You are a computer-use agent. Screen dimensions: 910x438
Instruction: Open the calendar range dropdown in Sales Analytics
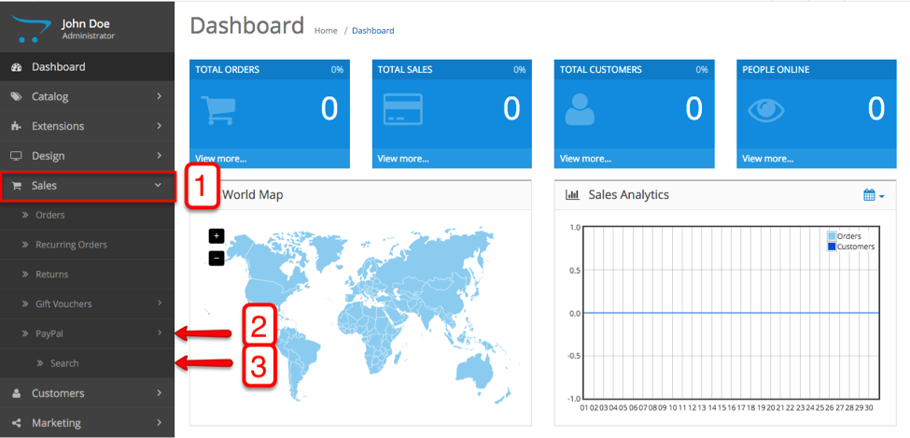tap(874, 195)
